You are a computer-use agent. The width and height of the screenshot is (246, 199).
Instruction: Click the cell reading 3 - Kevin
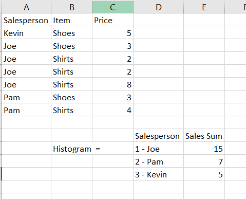(159, 174)
